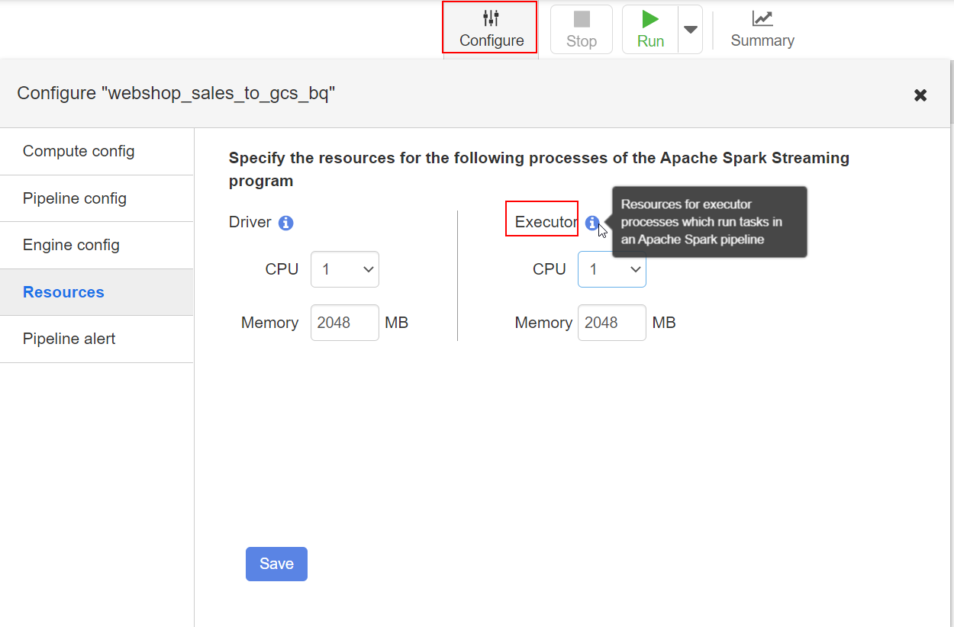
Task: Click the dialog title "webshop_sales_to_gcs_bq"
Action: point(176,93)
